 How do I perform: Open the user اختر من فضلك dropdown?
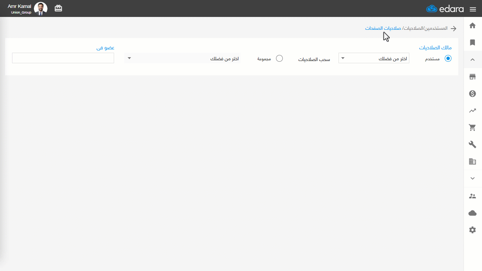(x=374, y=58)
